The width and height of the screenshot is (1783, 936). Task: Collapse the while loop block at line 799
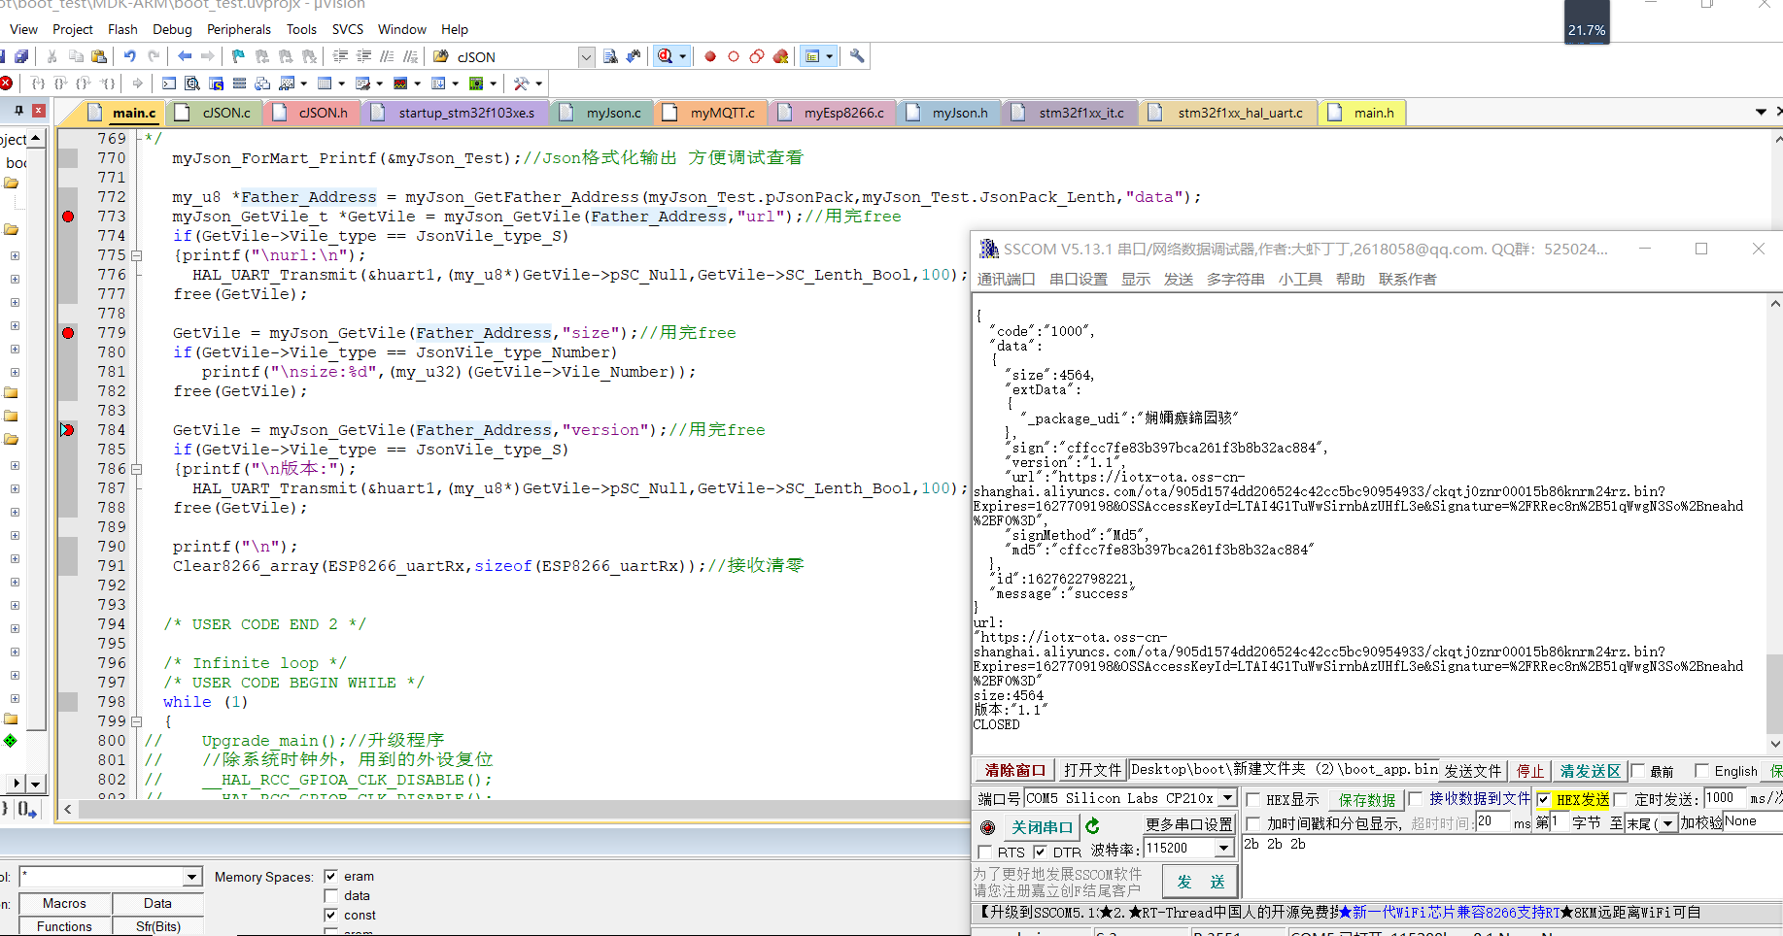pos(136,721)
